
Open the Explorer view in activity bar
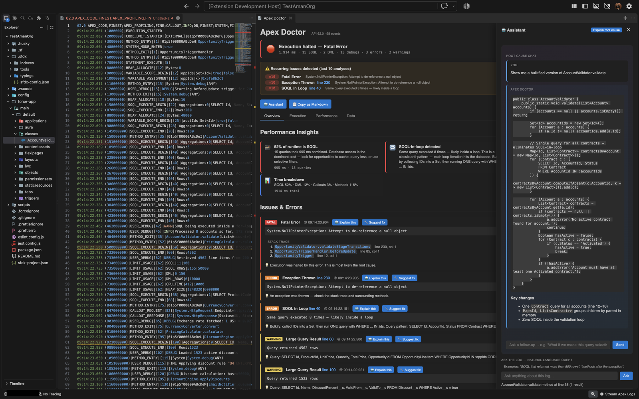tap(6, 18)
